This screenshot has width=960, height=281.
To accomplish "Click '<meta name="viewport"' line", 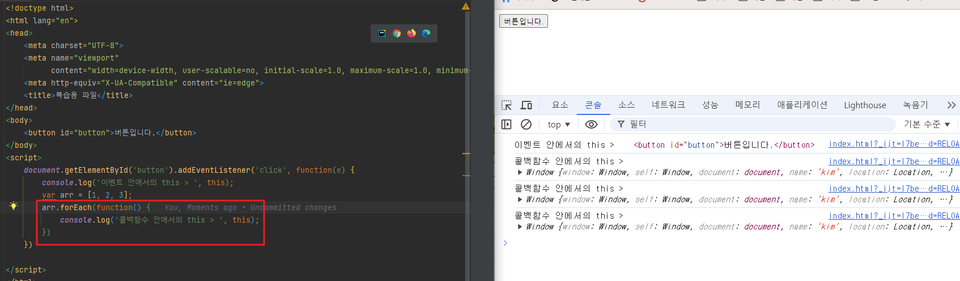I will (71, 58).
